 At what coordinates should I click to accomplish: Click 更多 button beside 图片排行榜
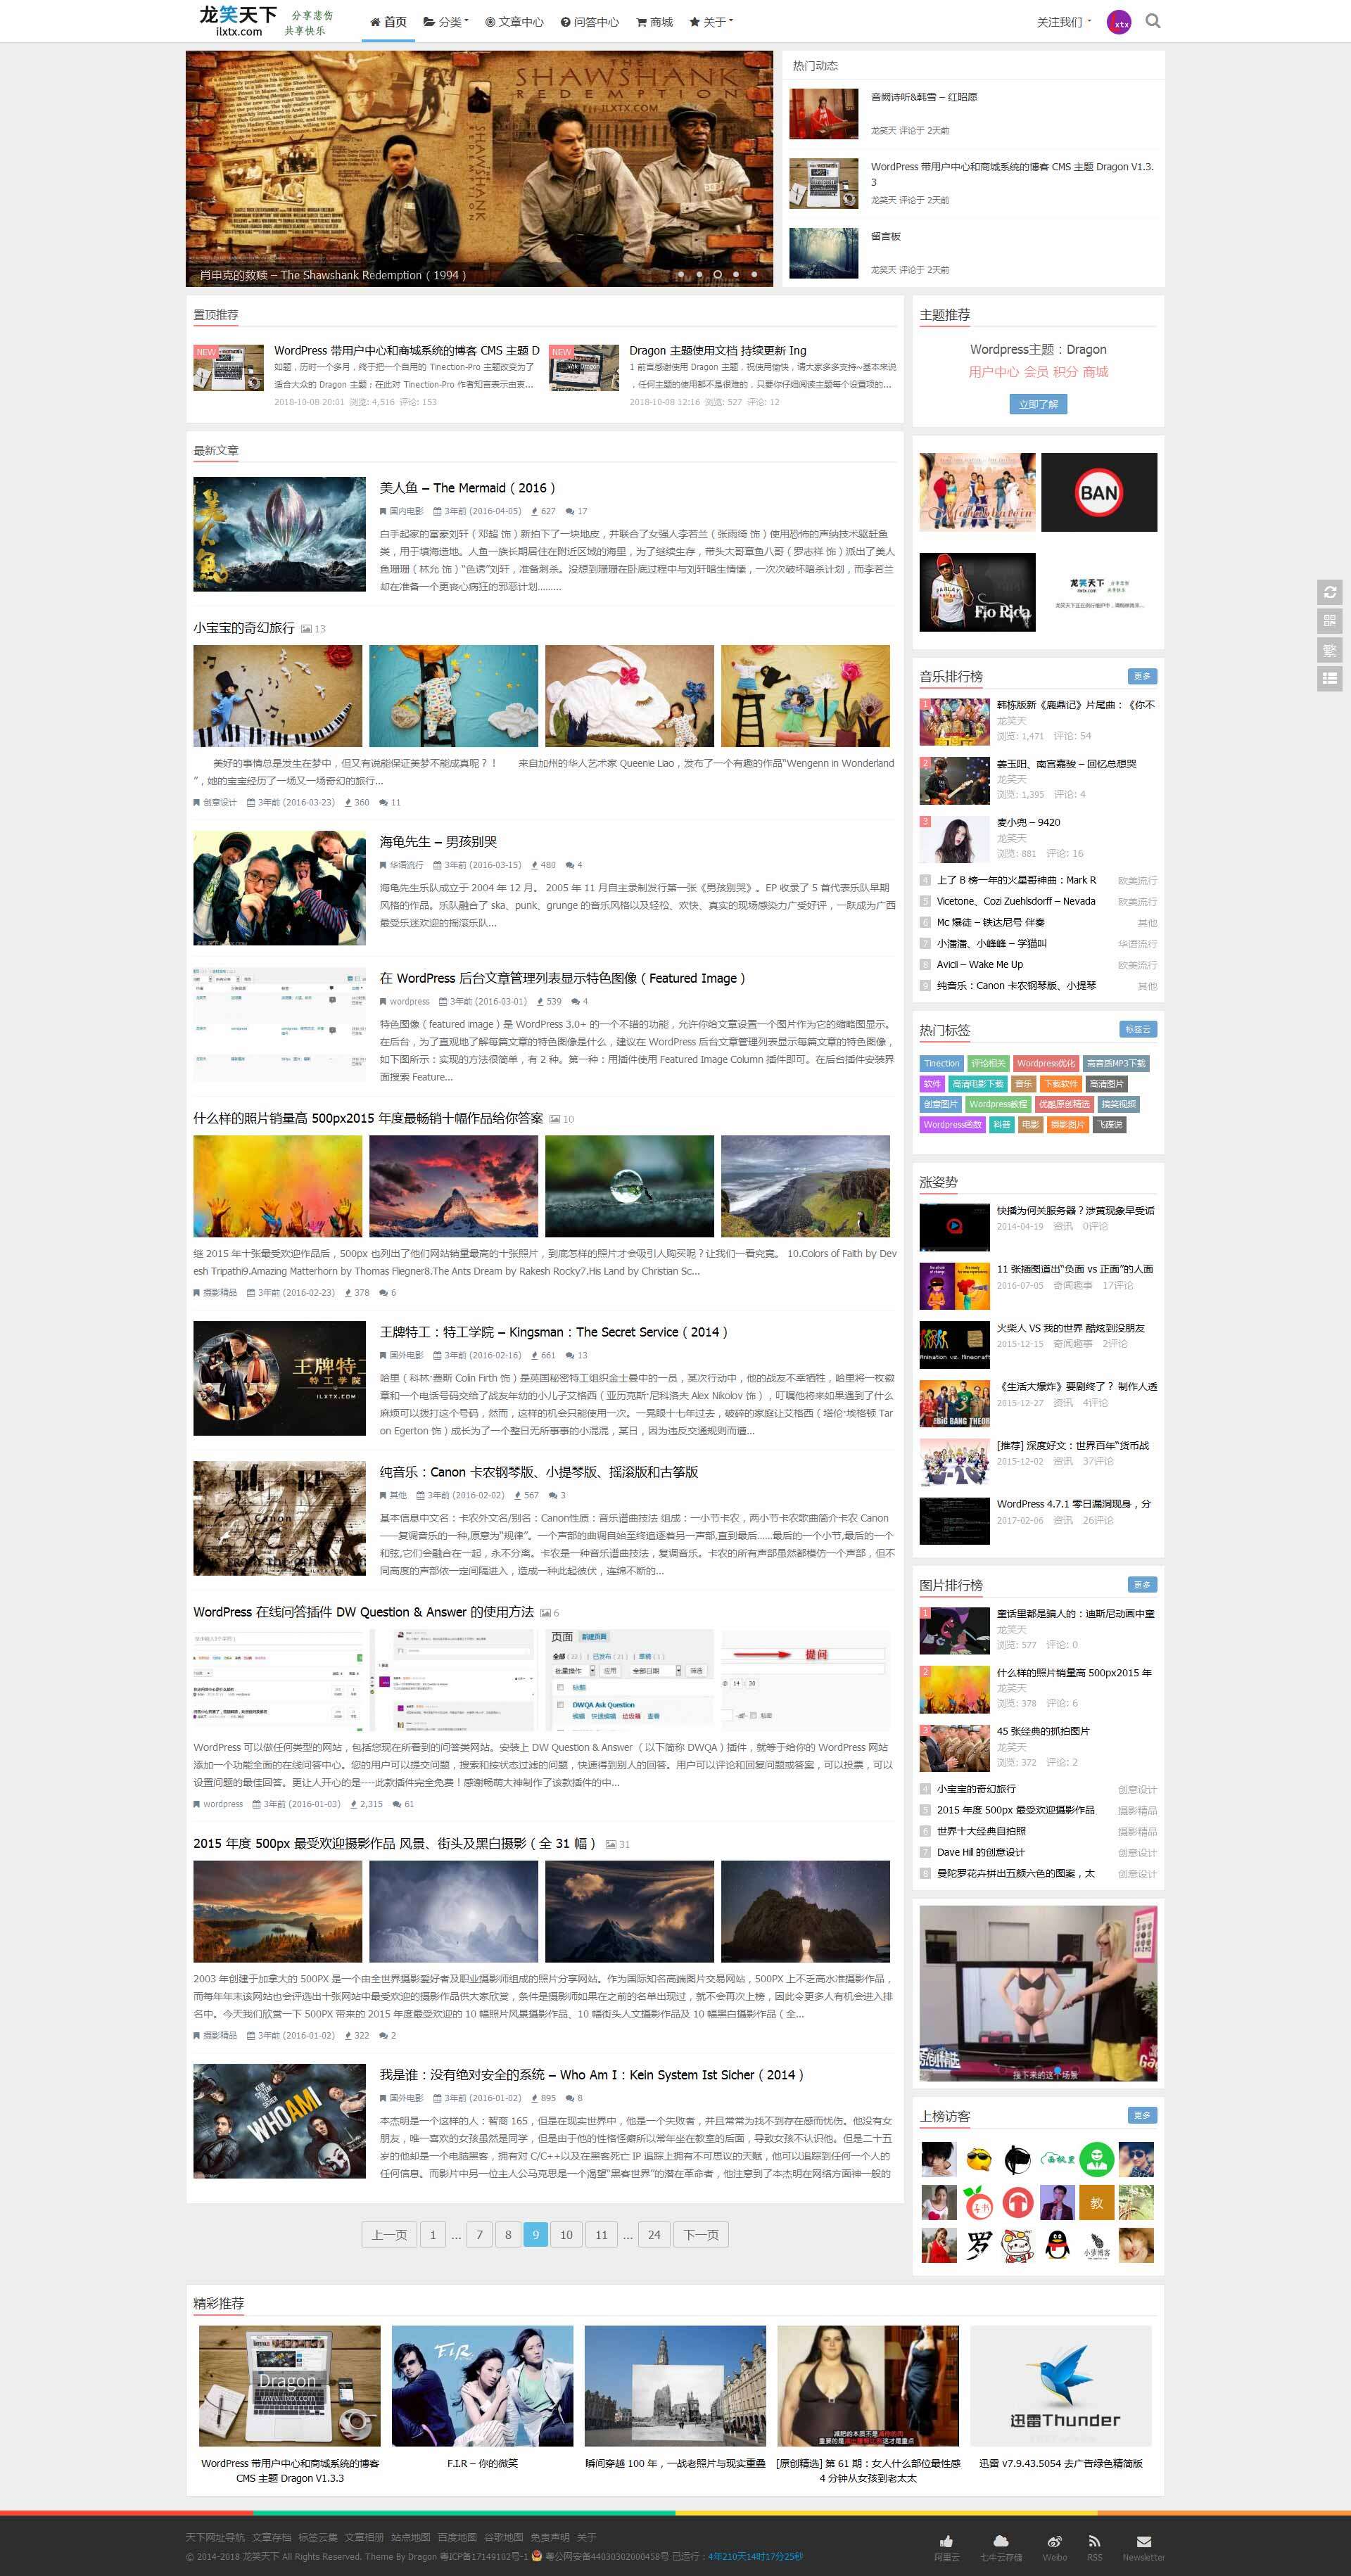pos(1142,1585)
